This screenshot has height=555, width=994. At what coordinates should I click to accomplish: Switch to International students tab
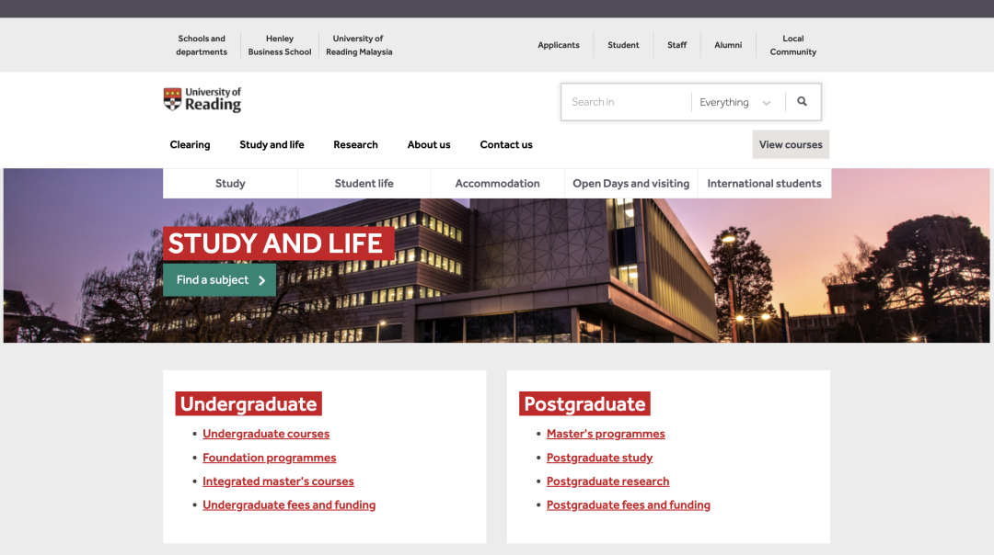pos(765,184)
